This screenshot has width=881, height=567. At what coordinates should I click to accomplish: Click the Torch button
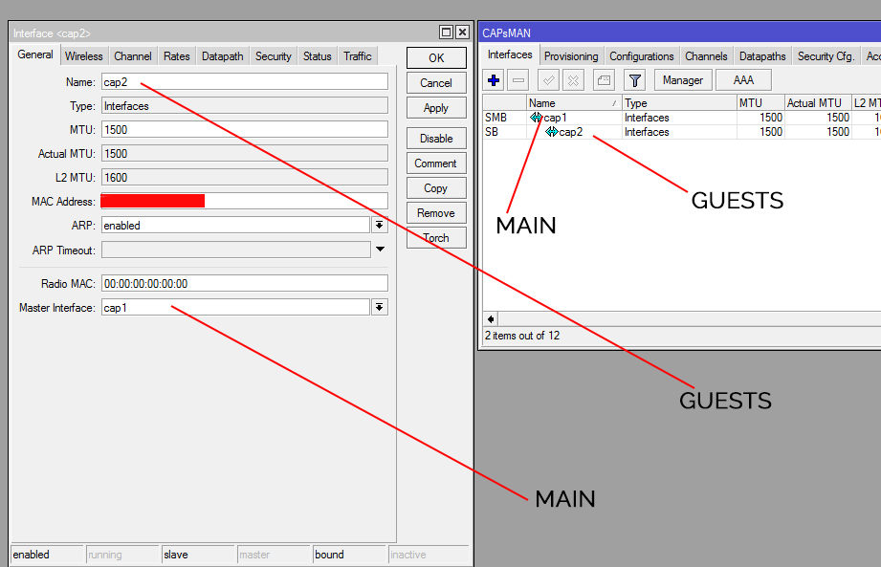[x=436, y=237]
